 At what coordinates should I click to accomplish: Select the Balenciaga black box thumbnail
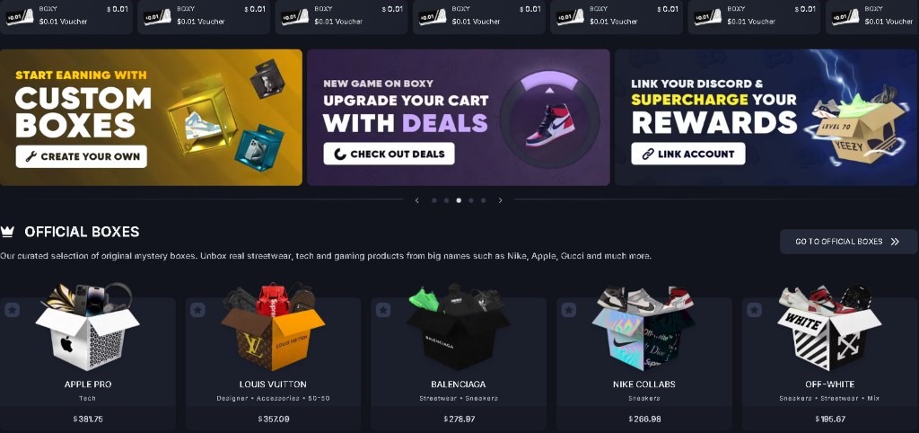pos(459,327)
